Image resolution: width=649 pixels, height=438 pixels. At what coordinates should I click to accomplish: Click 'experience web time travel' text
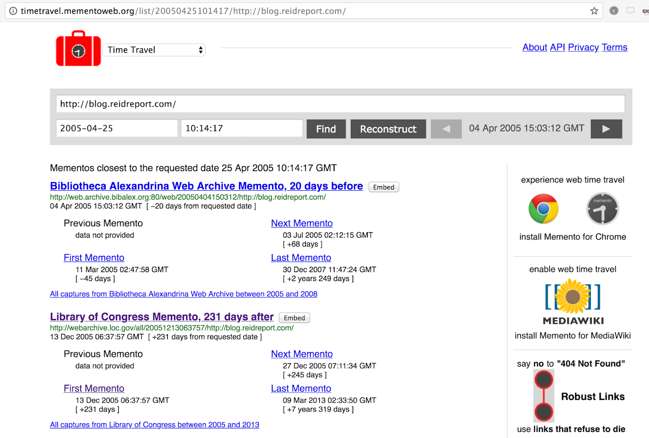point(573,180)
